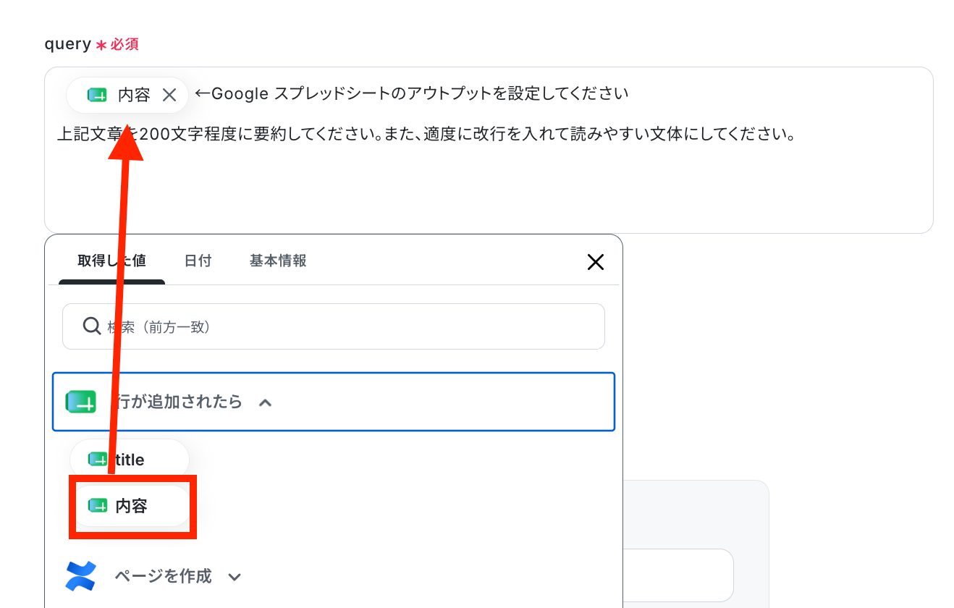Select the 基本情報 tab
The height and width of the screenshot is (608, 954).
coord(278,261)
